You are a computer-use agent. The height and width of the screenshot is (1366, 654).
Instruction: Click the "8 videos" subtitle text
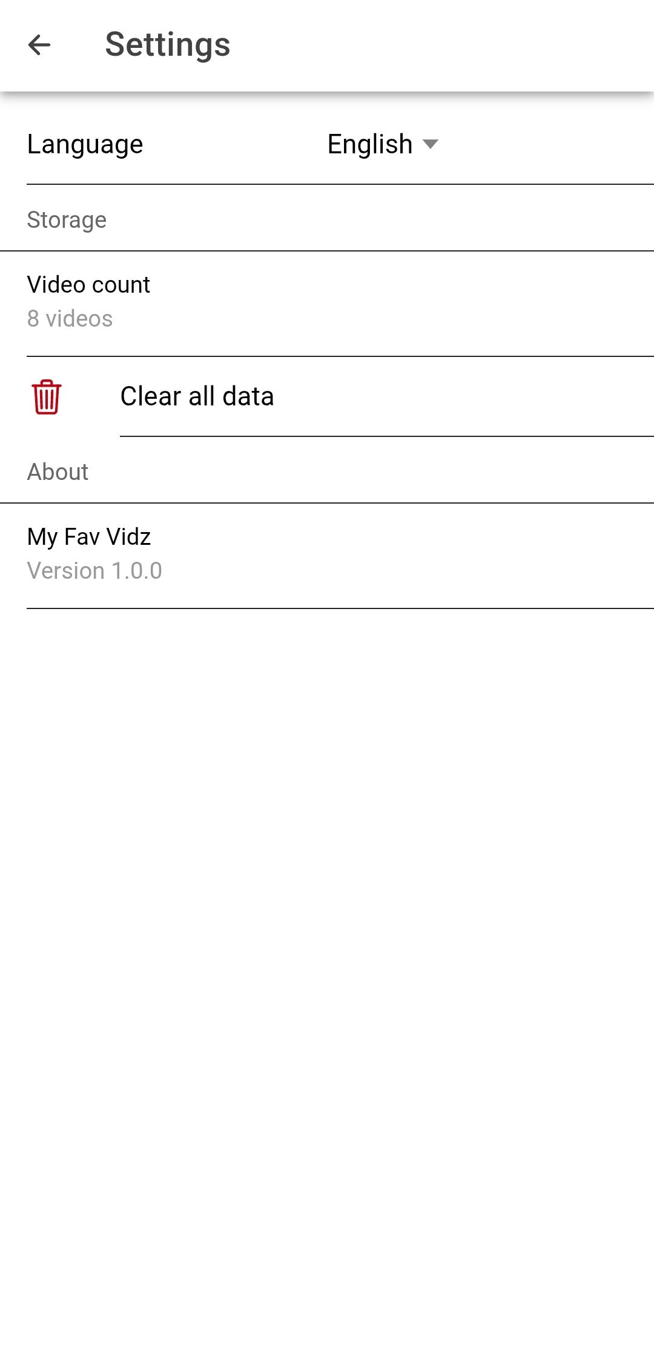tap(70, 319)
